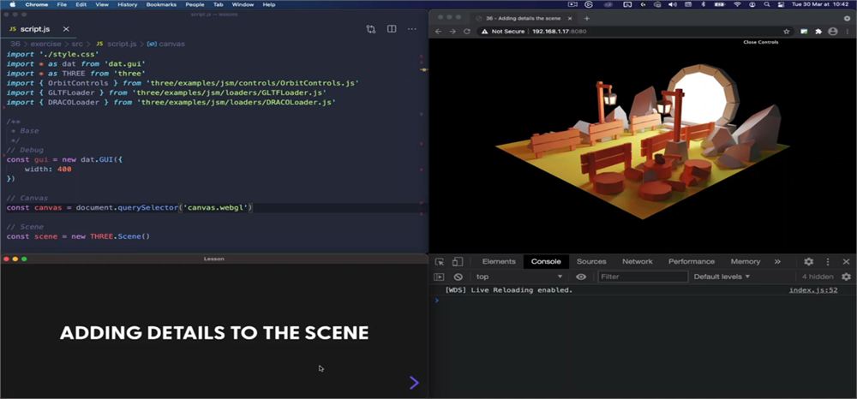Click the canvas.webgl selector string in code

(216, 208)
